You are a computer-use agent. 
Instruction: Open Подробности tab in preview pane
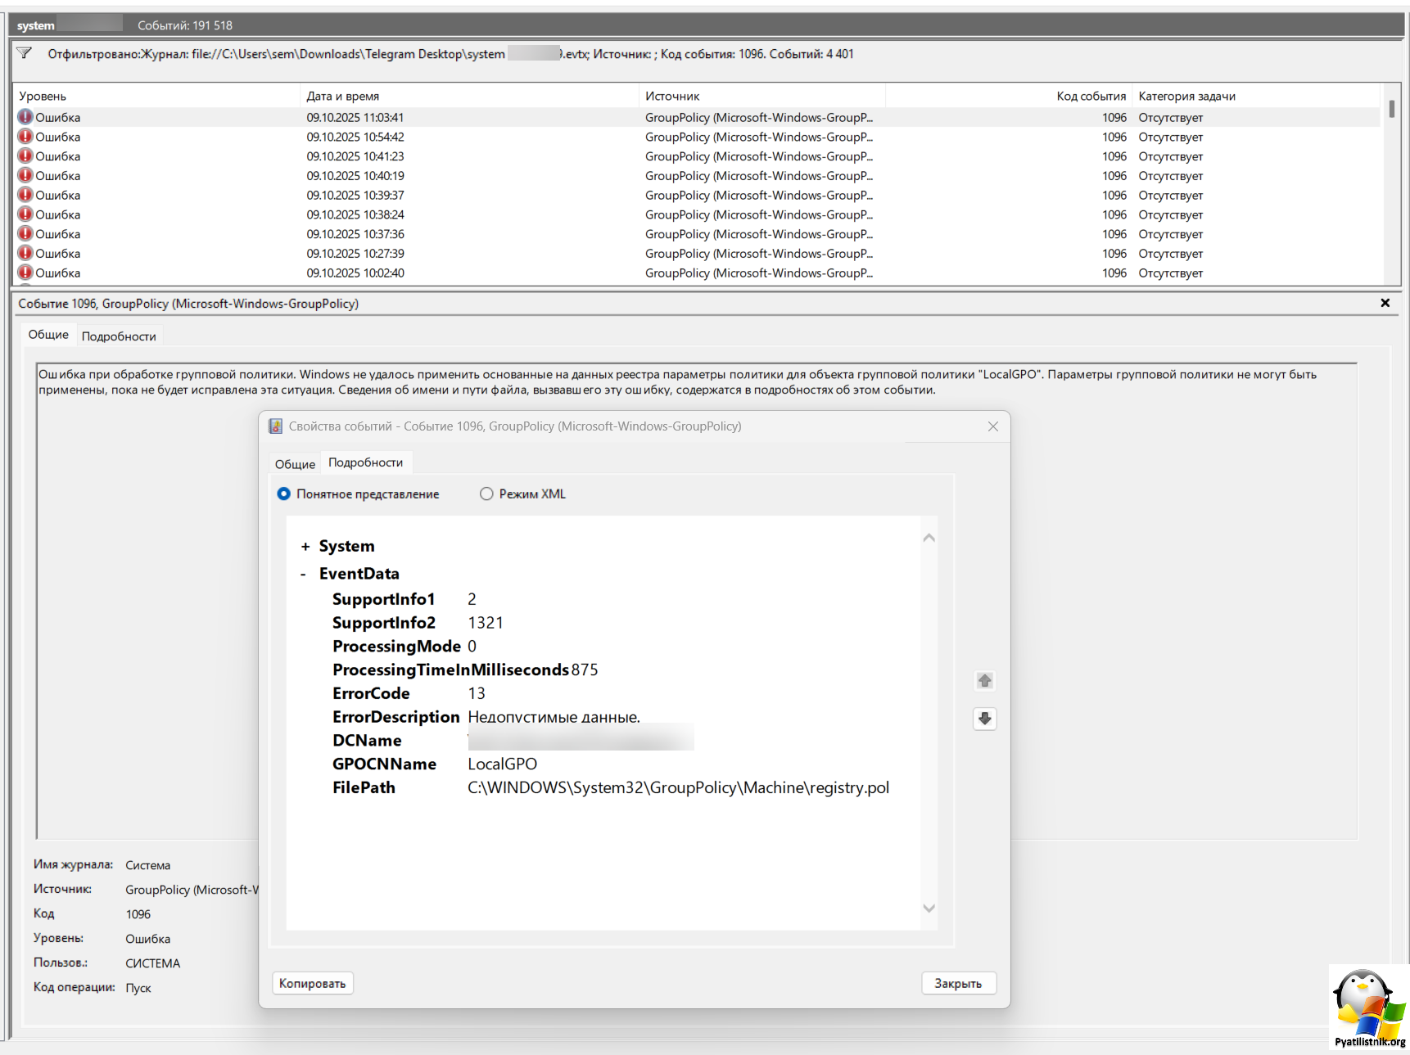[119, 336]
